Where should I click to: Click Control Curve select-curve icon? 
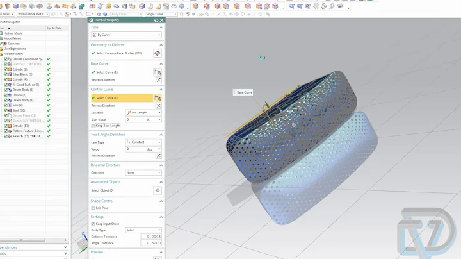pos(158,98)
